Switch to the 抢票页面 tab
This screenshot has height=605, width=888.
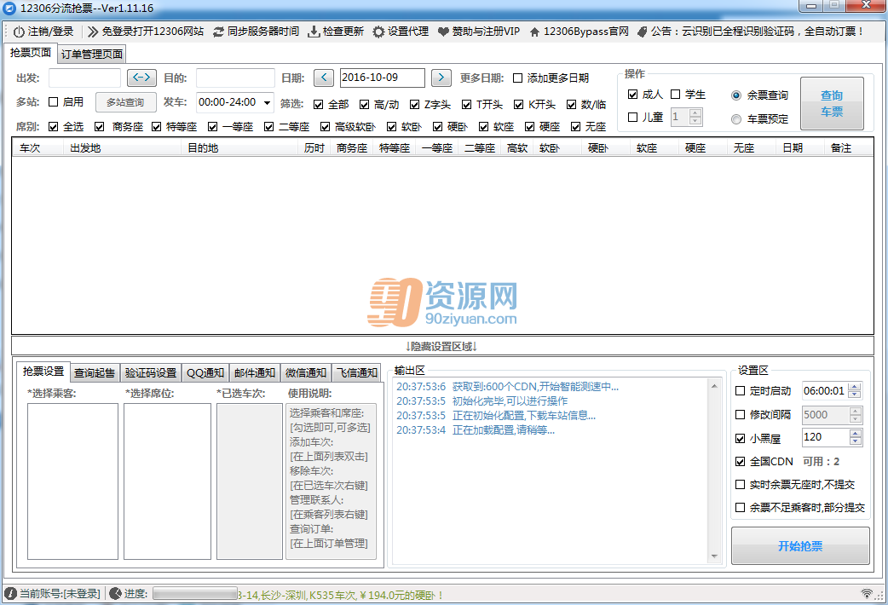(x=31, y=53)
